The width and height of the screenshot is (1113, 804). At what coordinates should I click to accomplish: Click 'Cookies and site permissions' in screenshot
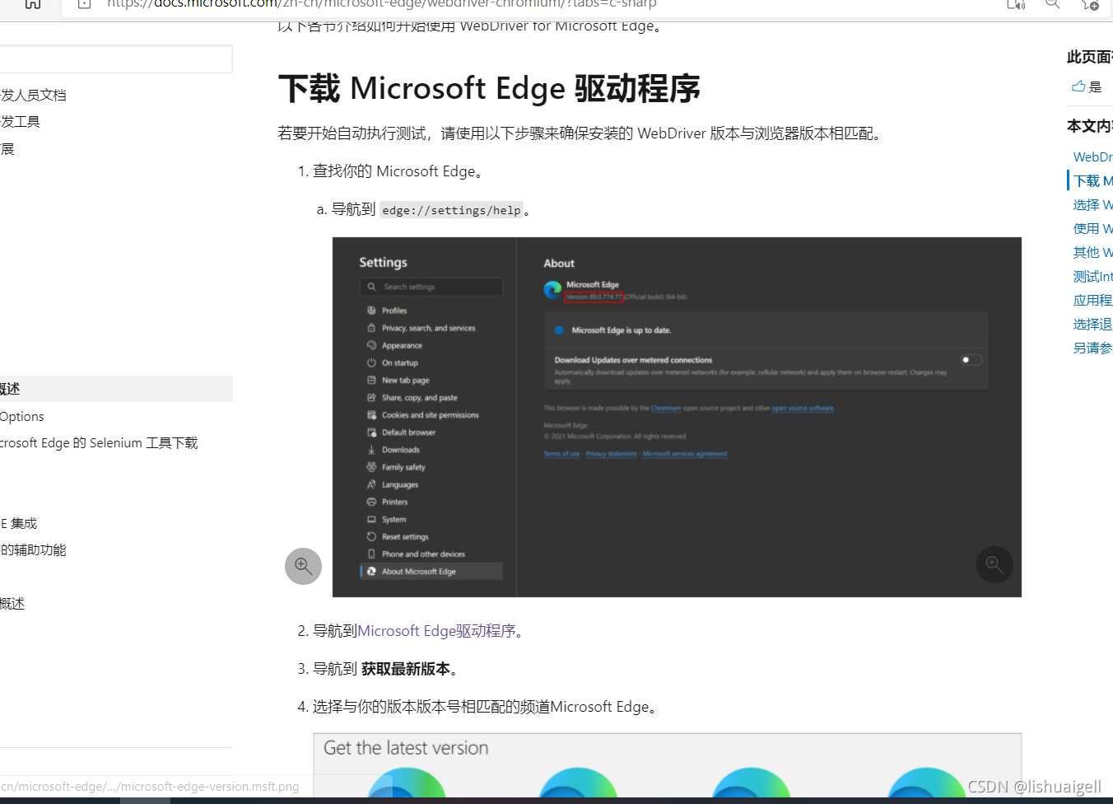click(430, 414)
